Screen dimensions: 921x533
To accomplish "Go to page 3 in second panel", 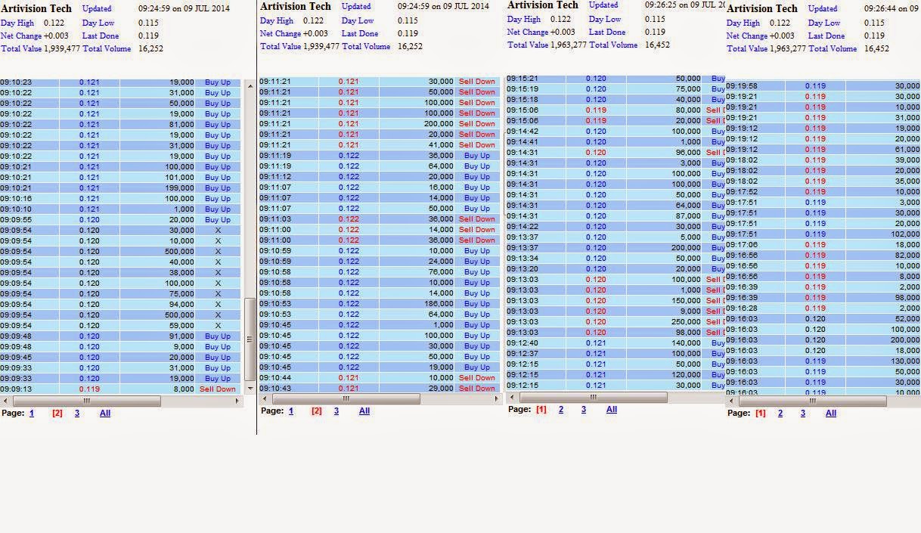I will tap(336, 411).
